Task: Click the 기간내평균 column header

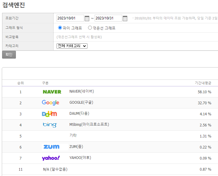Action: click(203, 83)
